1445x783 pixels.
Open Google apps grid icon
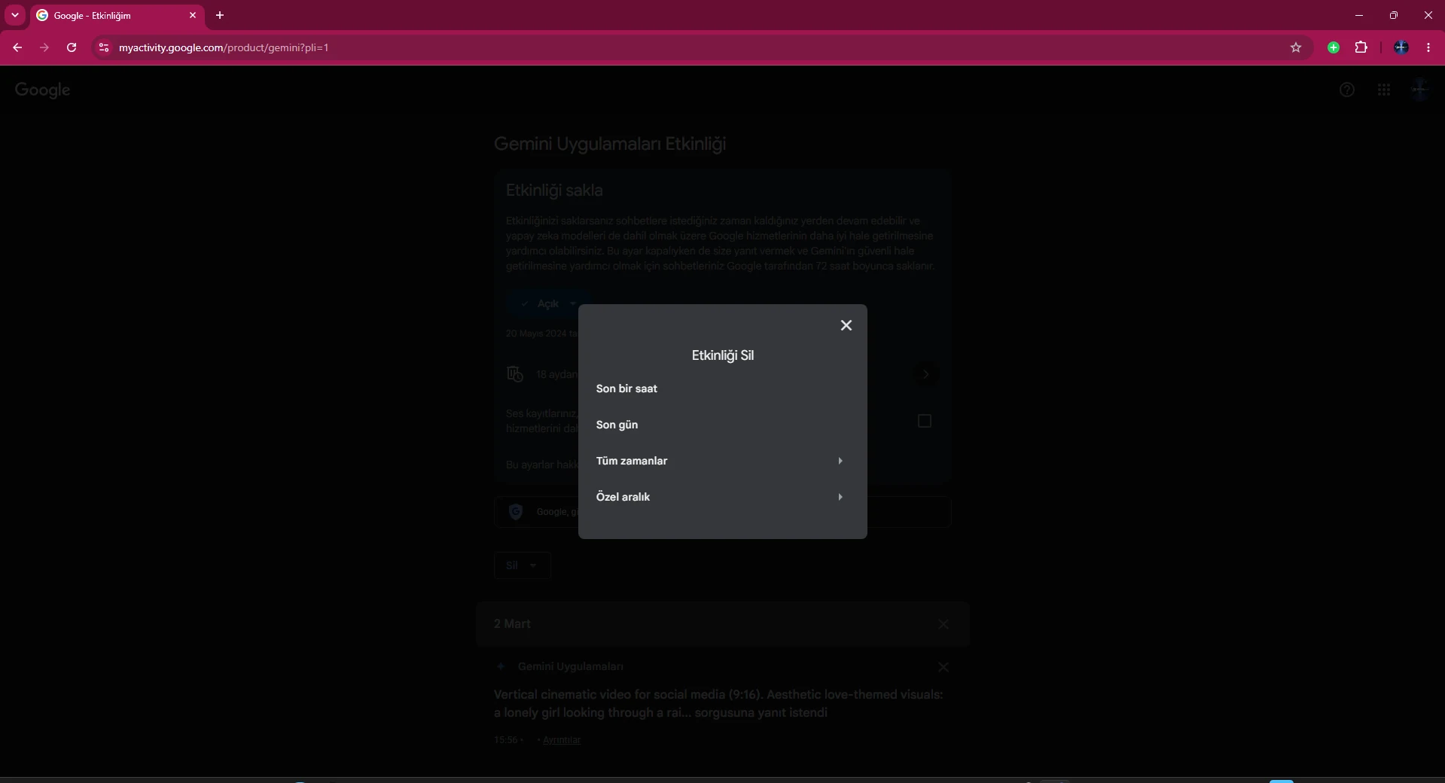coord(1384,90)
